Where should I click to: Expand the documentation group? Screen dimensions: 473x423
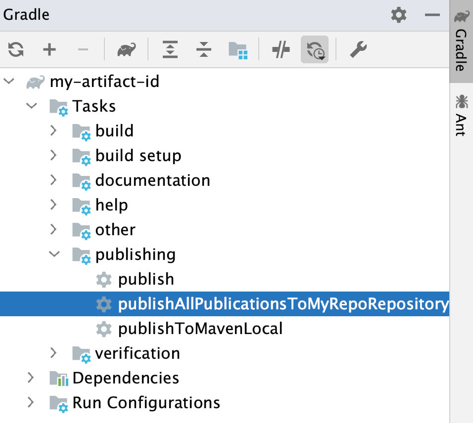pos(53,180)
